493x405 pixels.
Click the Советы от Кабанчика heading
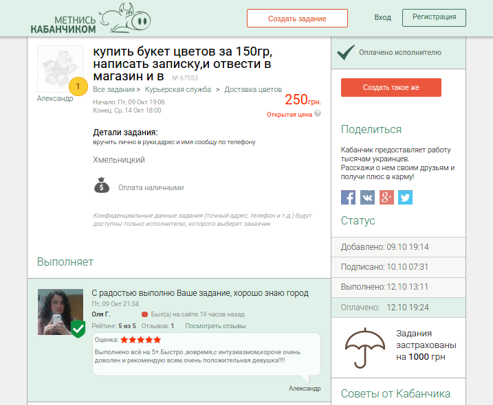(x=395, y=394)
